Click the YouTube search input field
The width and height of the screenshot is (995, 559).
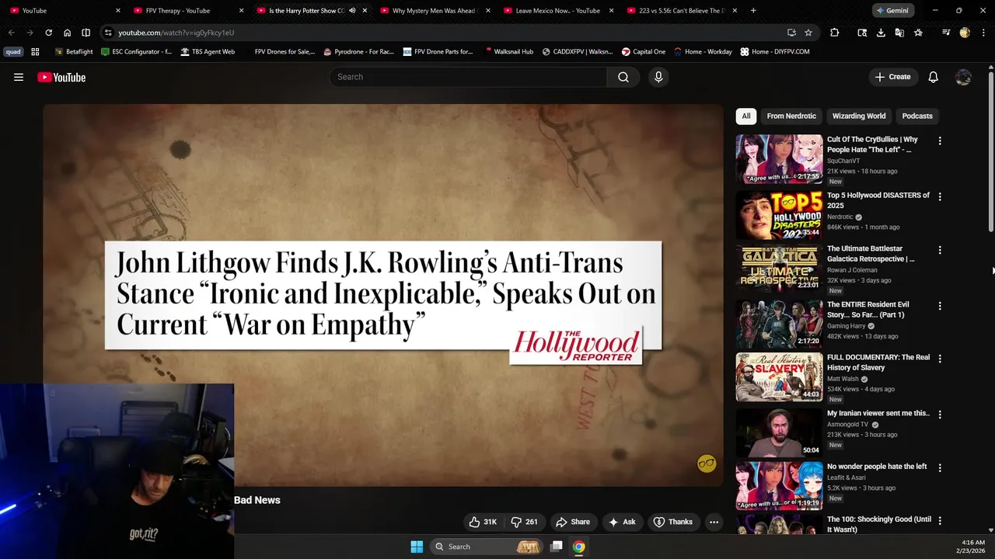tap(469, 77)
